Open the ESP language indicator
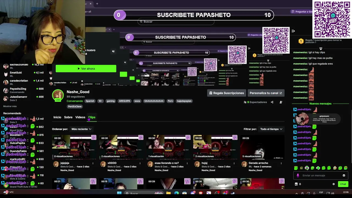This screenshot has width=352, height=198. (321, 193)
